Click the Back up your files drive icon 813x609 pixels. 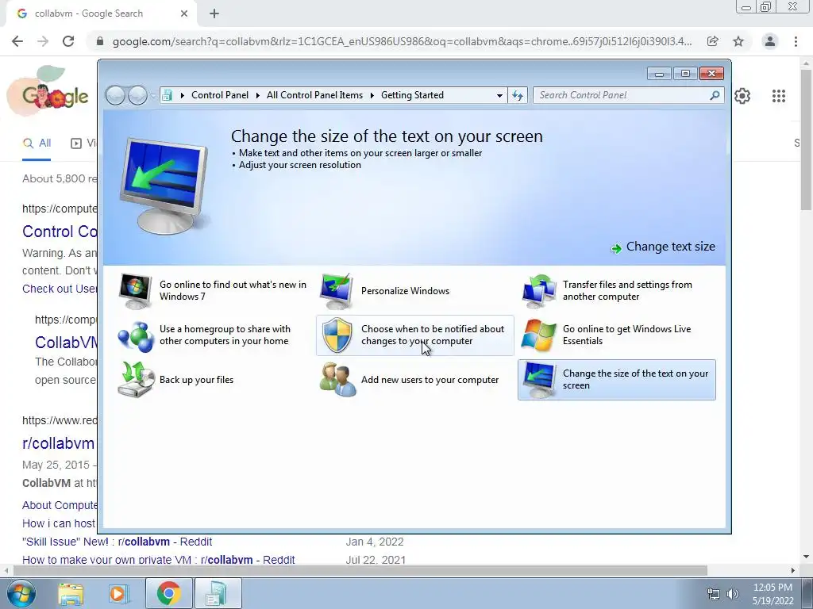click(135, 380)
